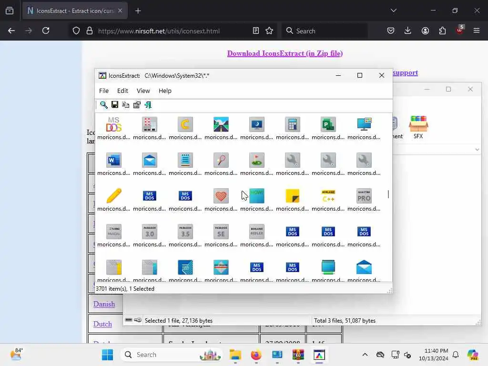Click the Save floppy disk toolbar icon
The height and width of the screenshot is (366, 488).
pos(115,105)
